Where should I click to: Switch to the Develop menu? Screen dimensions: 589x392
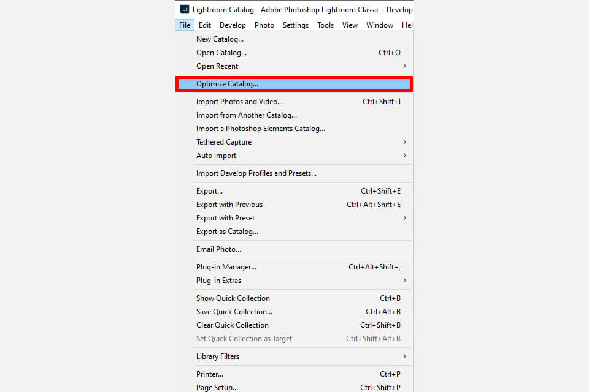pos(233,24)
